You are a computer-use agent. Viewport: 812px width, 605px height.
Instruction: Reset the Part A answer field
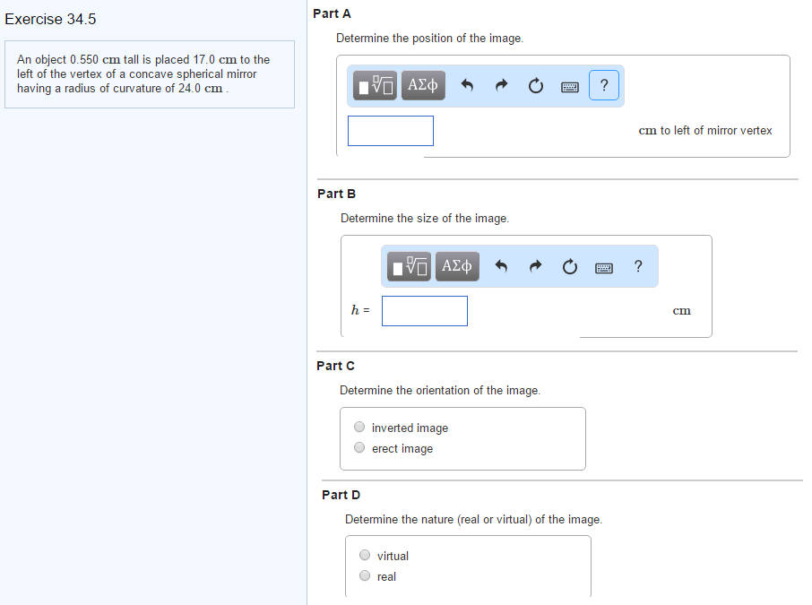[536, 86]
